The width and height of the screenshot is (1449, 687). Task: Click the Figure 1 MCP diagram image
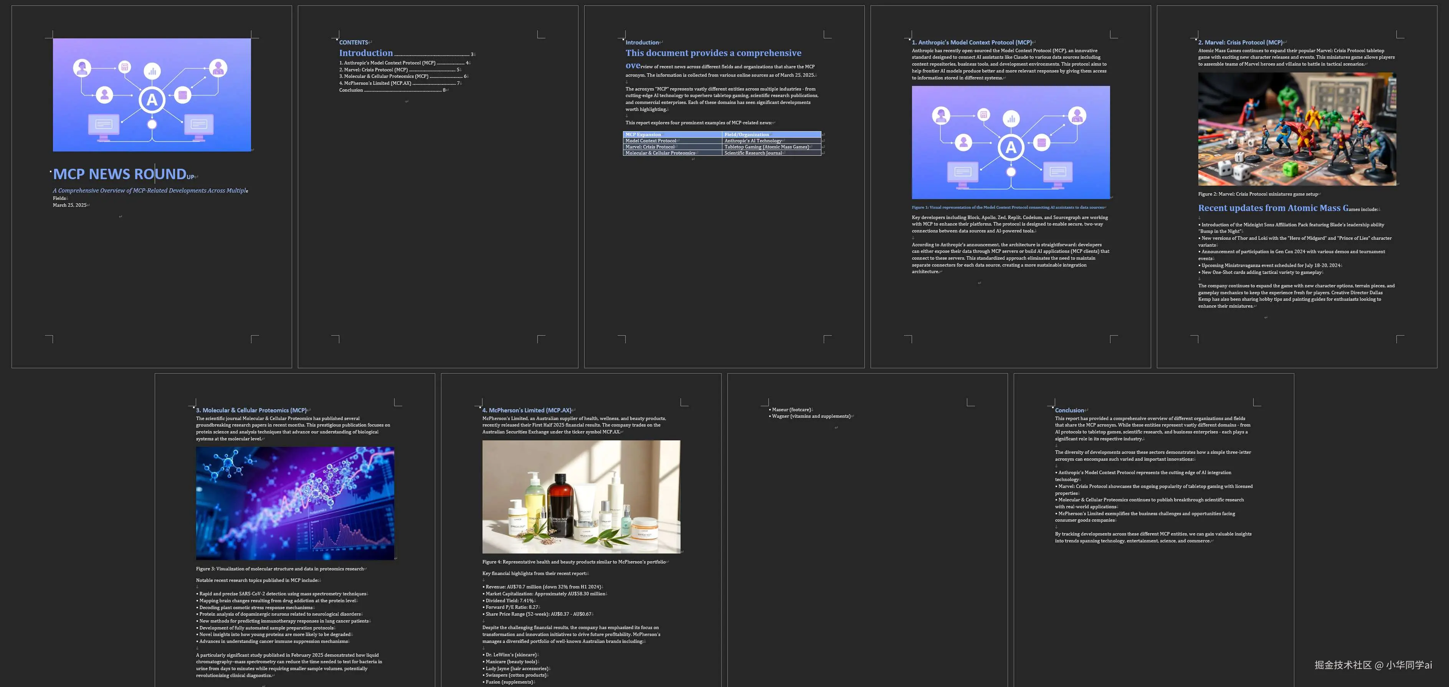click(1010, 142)
